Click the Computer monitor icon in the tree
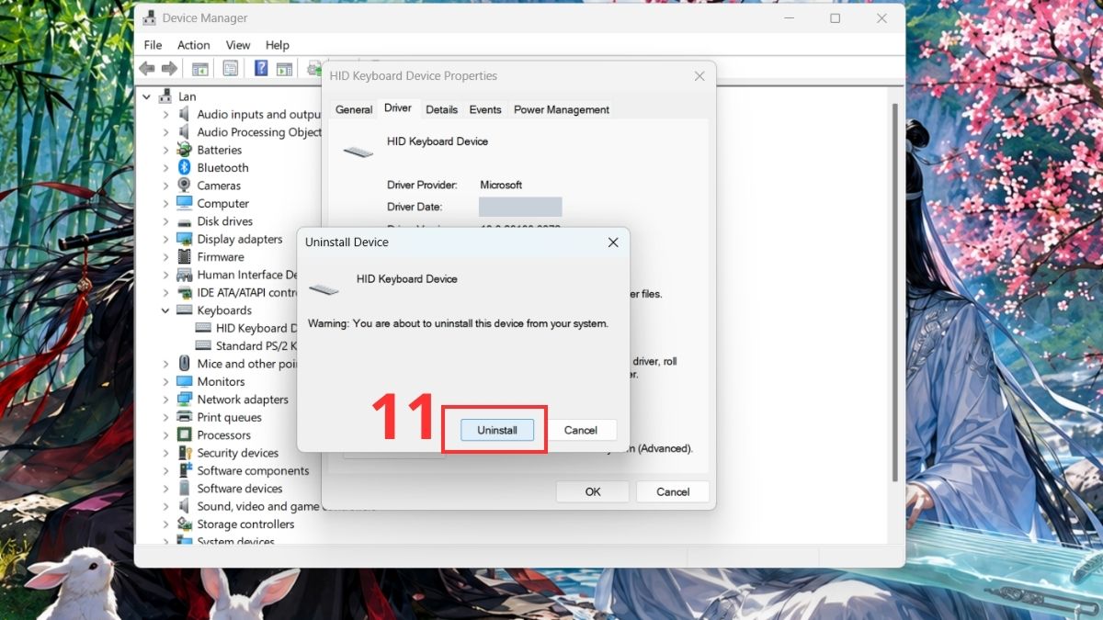 click(184, 204)
